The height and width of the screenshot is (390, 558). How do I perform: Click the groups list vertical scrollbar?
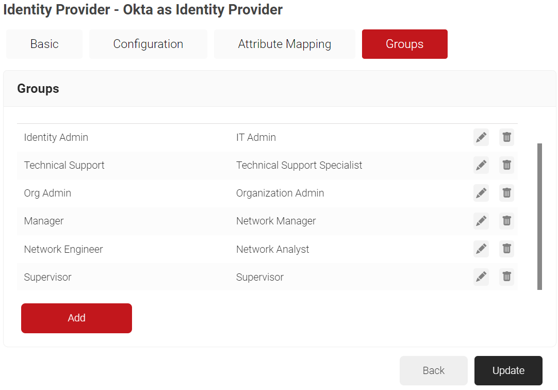coord(539,217)
